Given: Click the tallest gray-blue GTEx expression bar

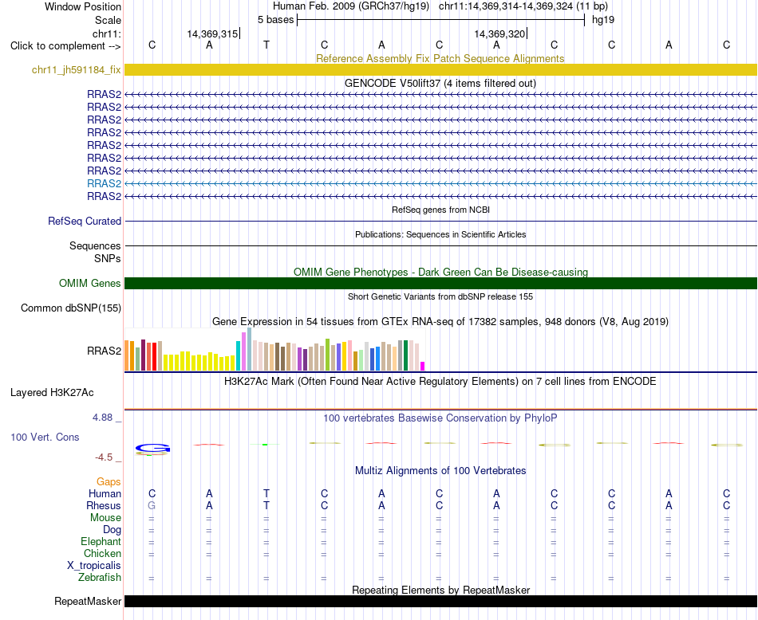Looking at the screenshot, I should point(250,349).
